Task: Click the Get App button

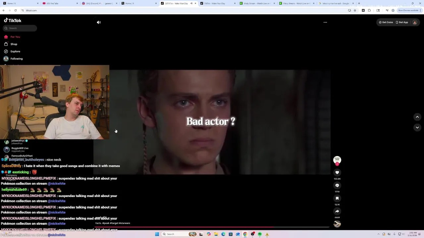Action: tap(402, 22)
